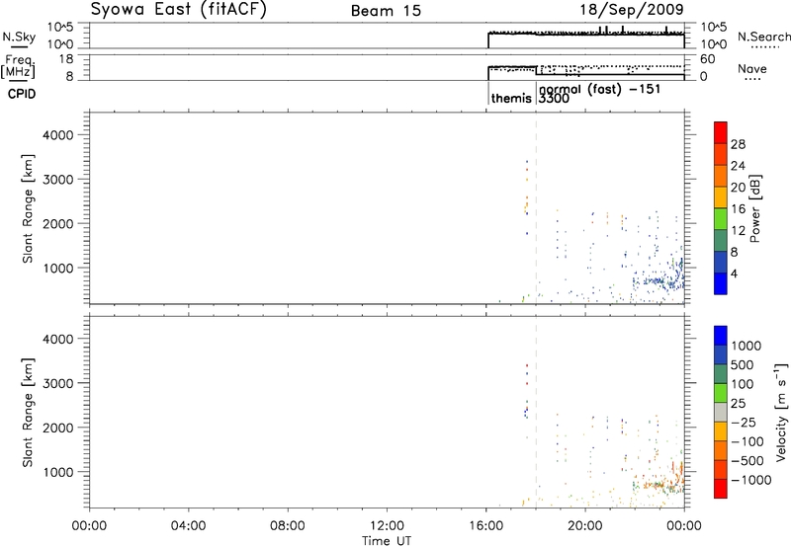Select the Freq. [MHz] axis label
Viewport: 791px width, 547px height.
18,66
